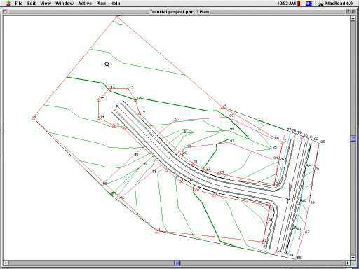Select survey point label 19
The width and height of the screenshot is (359, 269).
[143, 112]
